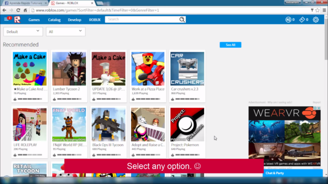Screen dimensions: 328x184
Task: Open the UPDATE 3/26 Make a Cake thumbnail
Action: [108, 69]
